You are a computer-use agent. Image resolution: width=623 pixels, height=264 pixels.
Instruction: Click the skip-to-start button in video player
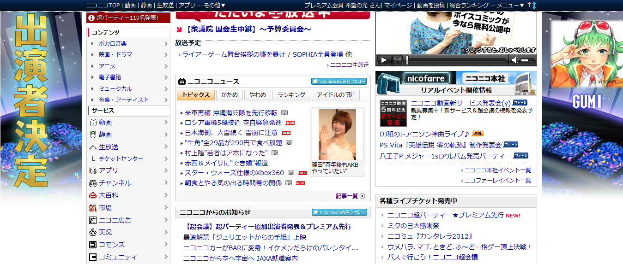click(397, 60)
